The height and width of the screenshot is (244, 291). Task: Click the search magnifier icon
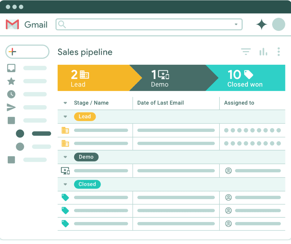pos(62,24)
